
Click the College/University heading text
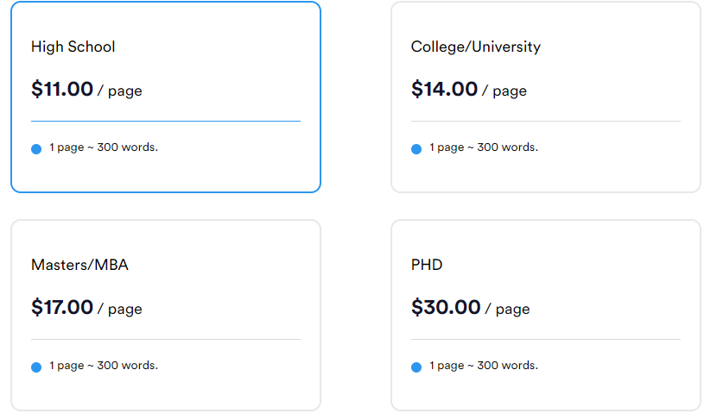(x=476, y=47)
